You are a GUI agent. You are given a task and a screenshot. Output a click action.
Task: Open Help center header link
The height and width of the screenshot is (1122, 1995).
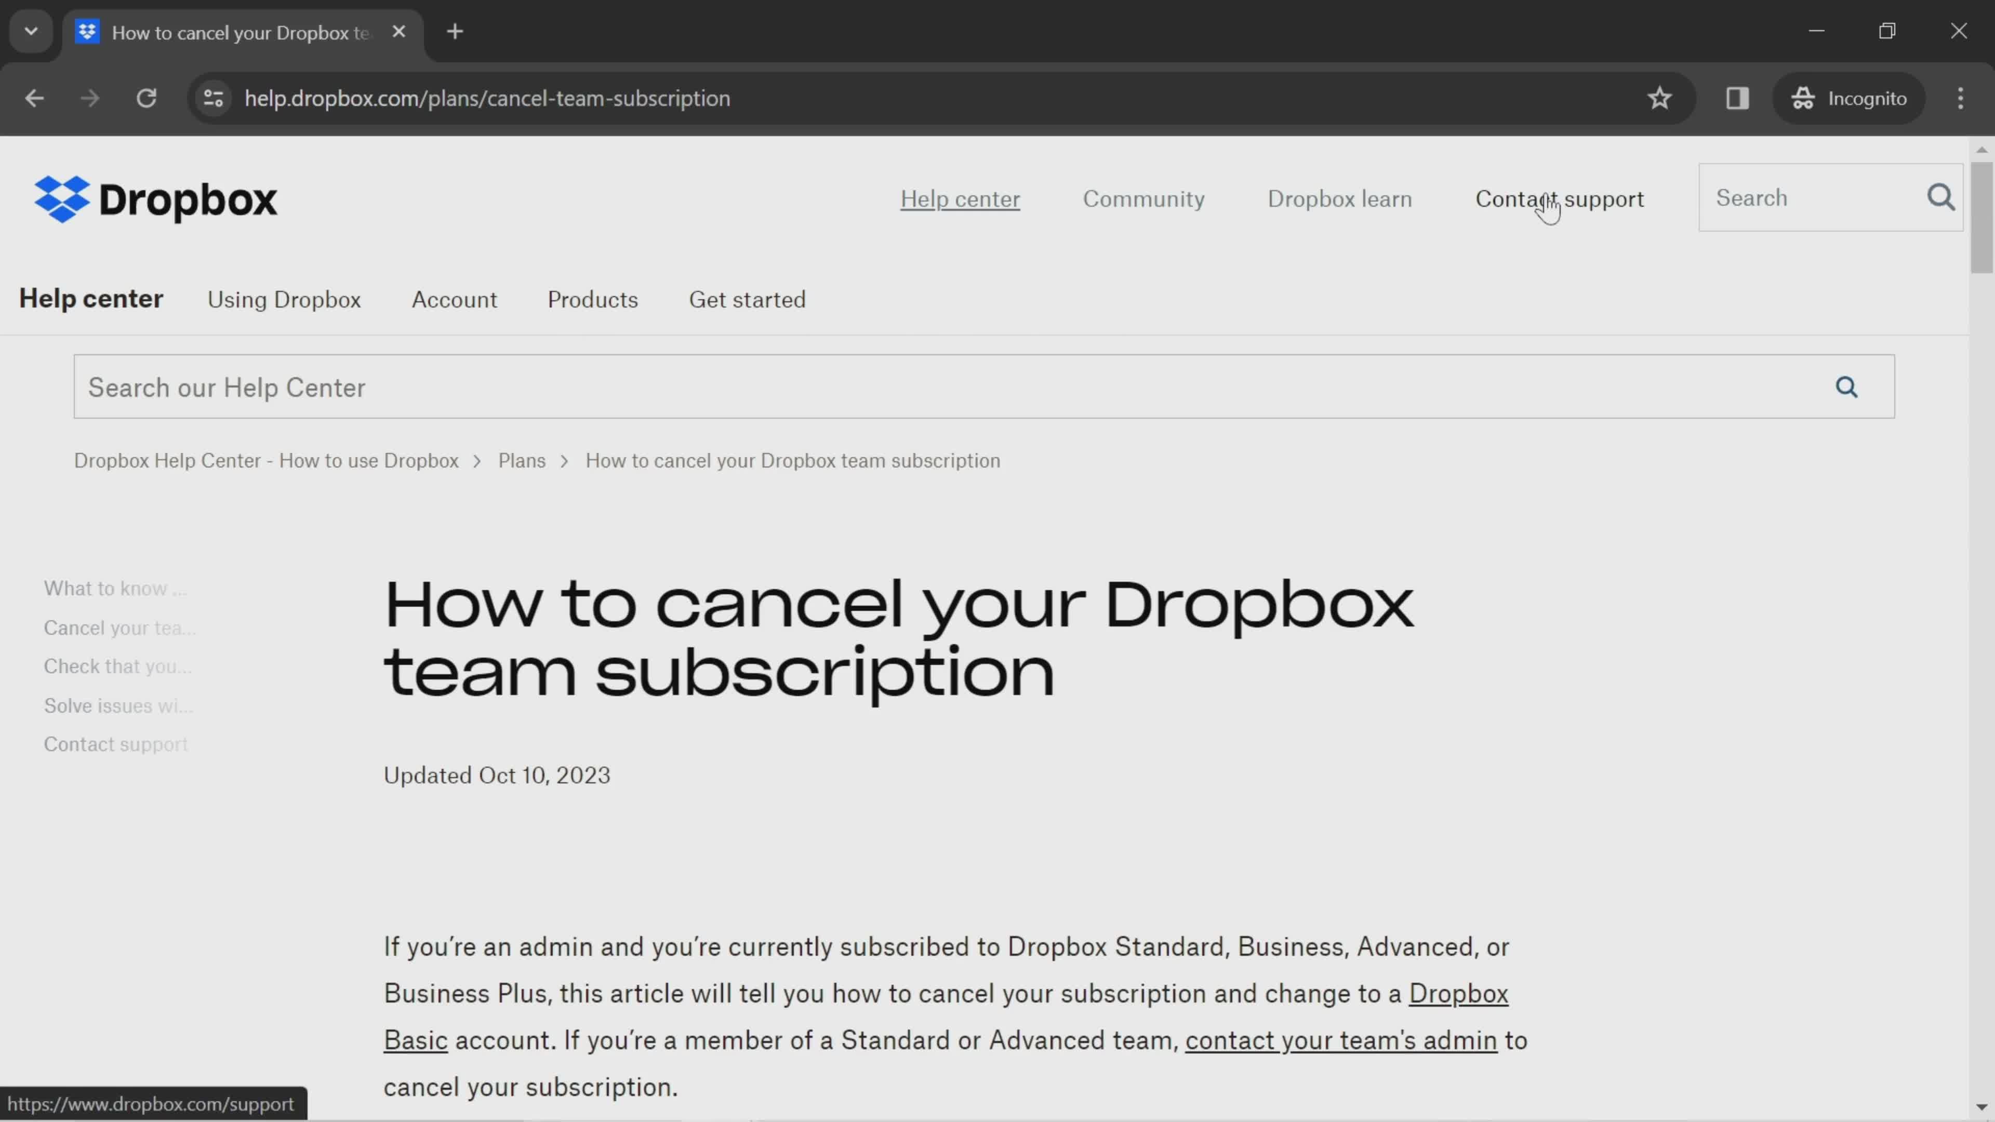pos(960,199)
